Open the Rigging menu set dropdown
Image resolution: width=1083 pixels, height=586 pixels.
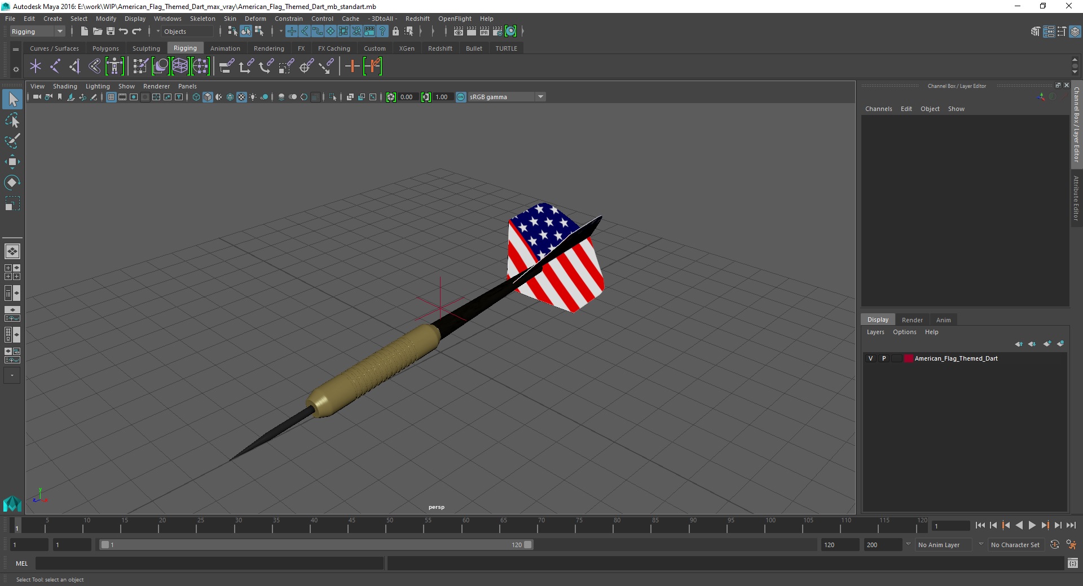(37, 32)
